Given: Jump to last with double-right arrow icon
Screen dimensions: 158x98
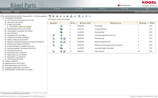Looking at the screenshot, I should 67,16.
